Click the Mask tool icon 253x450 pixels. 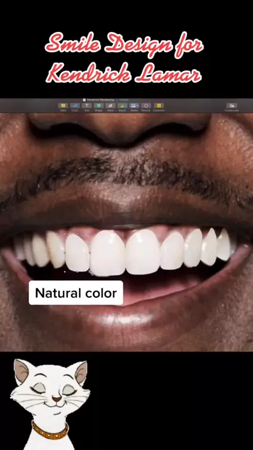[110, 105]
